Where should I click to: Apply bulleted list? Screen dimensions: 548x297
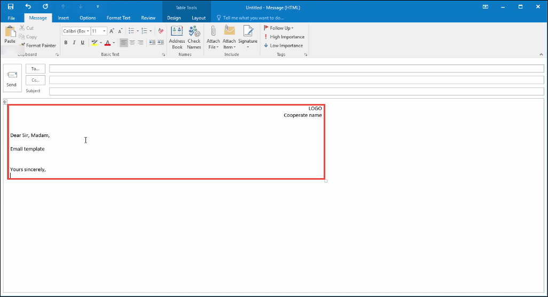click(x=131, y=31)
